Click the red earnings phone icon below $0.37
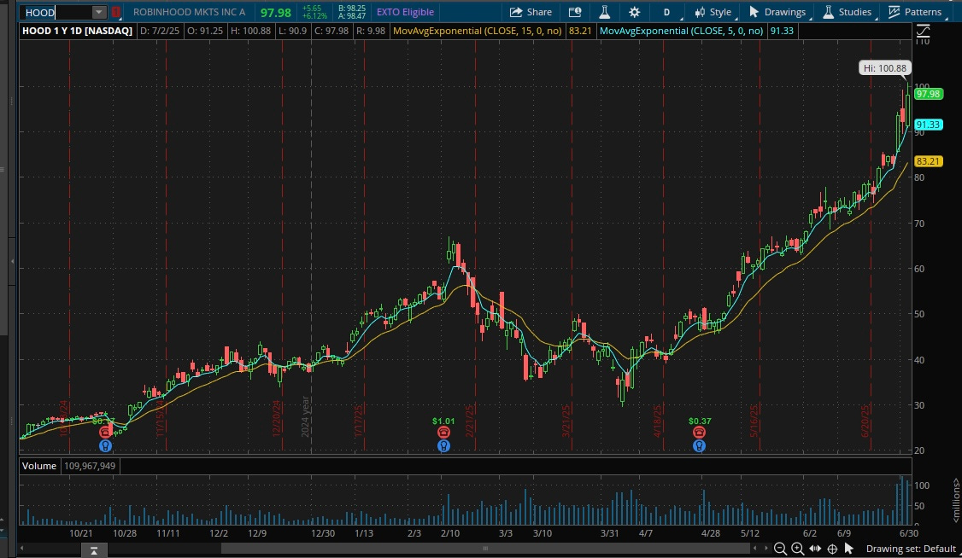 click(x=699, y=433)
